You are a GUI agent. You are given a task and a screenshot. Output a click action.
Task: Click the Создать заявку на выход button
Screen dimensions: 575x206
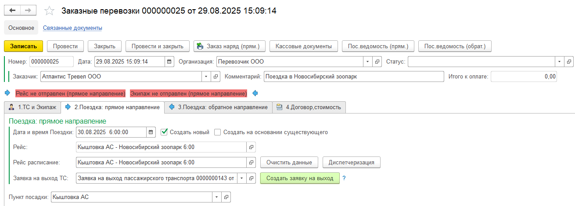click(x=300, y=178)
